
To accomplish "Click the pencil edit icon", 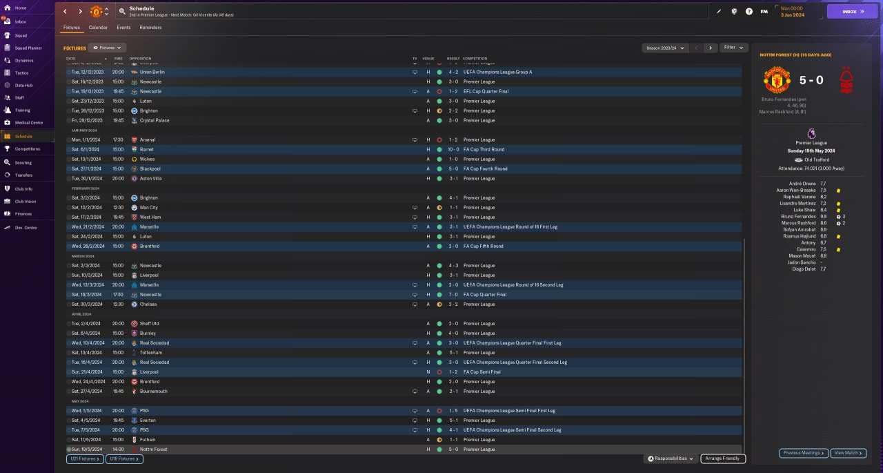I will [x=719, y=11].
